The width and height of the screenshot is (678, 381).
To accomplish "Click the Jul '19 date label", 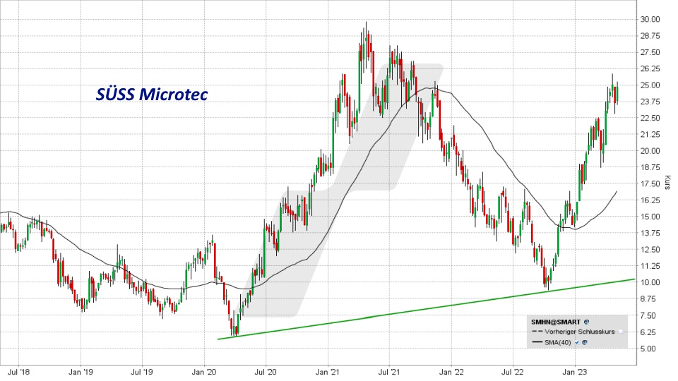I will click(142, 372).
